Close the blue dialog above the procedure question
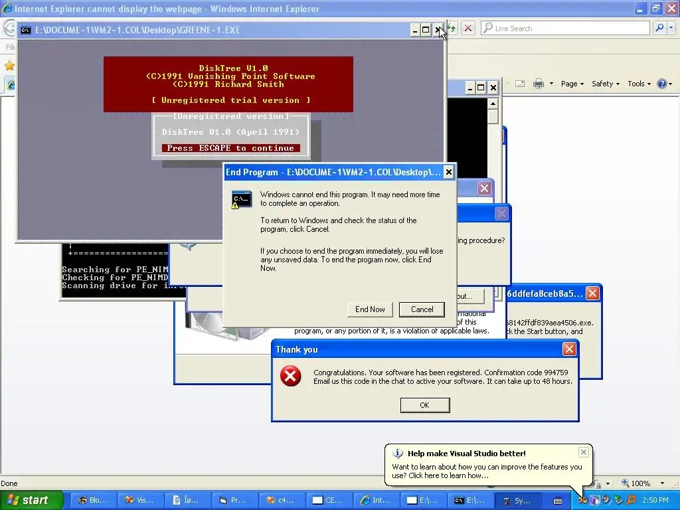 pos(484,188)
